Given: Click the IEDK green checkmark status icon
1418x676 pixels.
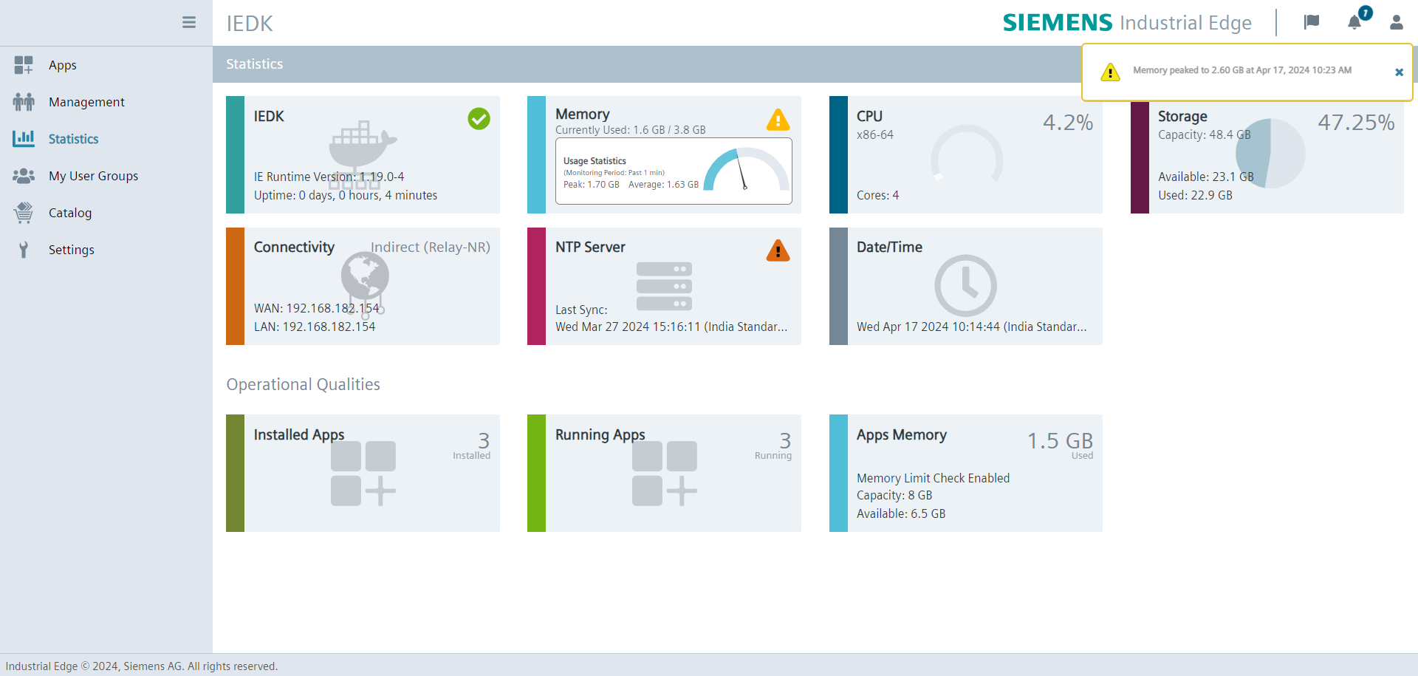Looking at the screenshot, I should click(x=479, y=118).
